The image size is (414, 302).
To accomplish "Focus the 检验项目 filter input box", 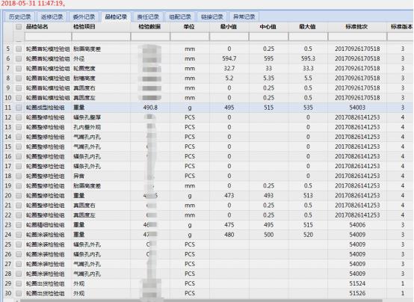I will 101,37.
